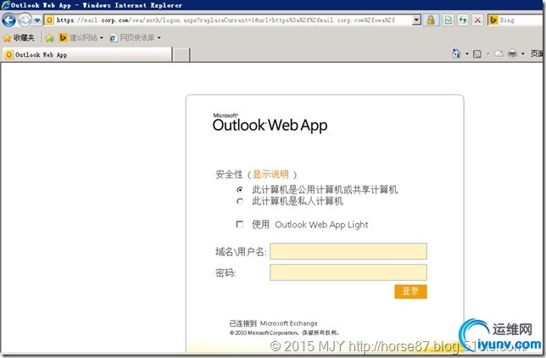
Task: Click the browser Forward arrow button
Action: [25, 20]
